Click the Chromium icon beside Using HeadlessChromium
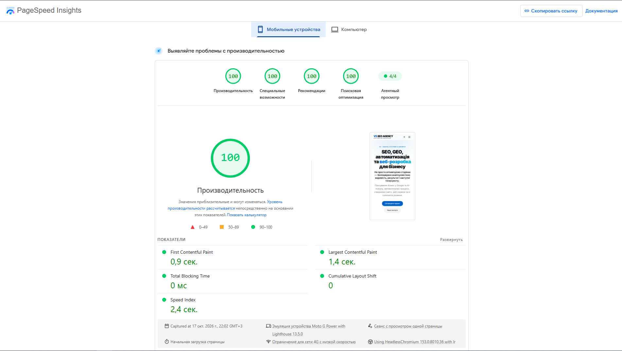This screenshot has width=622, height=351. click(370, 342)
